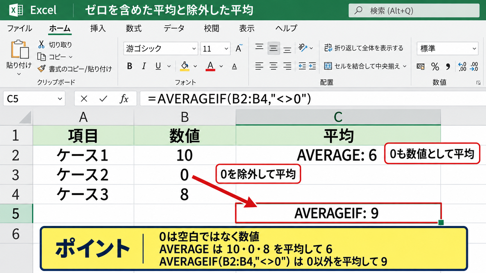Image resolution: width=486 pixels, height=273 pixels.
Task: Click the text orientation icon
Action: [x=303, y=48]
